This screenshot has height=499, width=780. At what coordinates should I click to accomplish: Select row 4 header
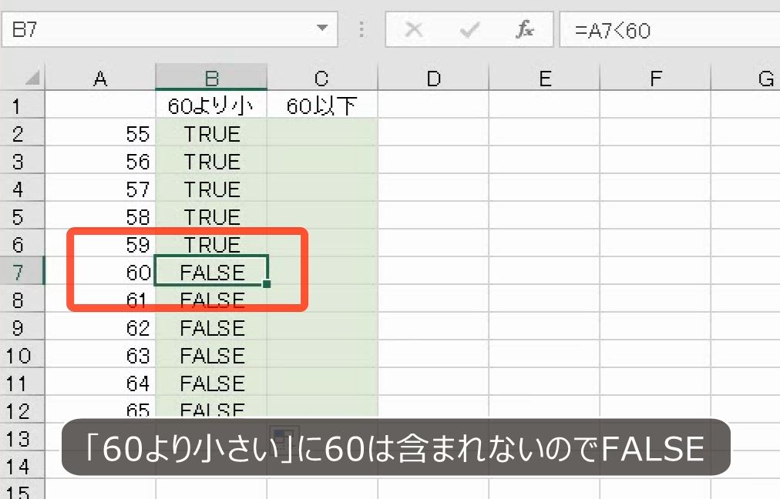tap(22, 189)
